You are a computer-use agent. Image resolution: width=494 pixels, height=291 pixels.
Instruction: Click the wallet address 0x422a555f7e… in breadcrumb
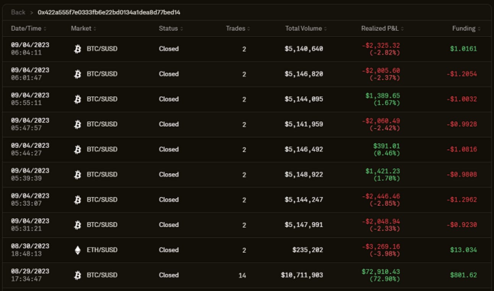point(109,12)
